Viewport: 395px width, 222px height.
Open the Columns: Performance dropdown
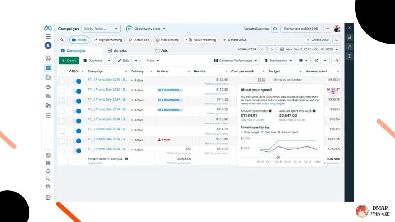[x=235, y=61]
